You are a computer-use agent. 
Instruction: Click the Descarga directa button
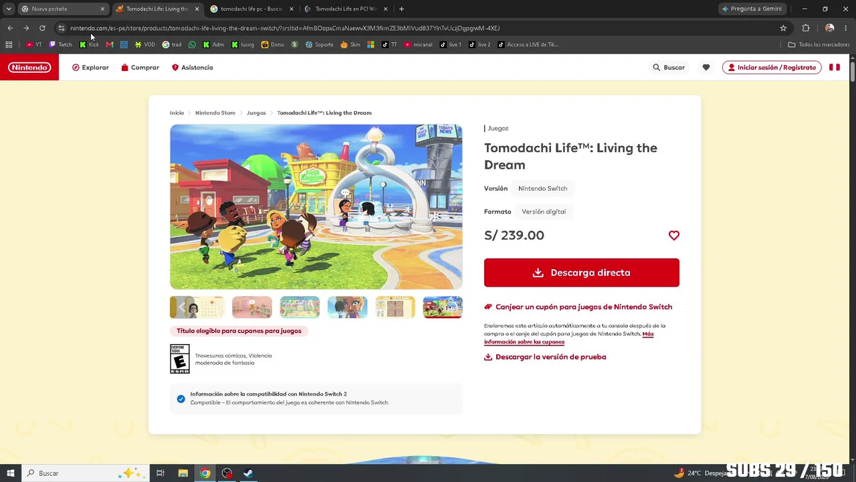click(x=582, y=273)
